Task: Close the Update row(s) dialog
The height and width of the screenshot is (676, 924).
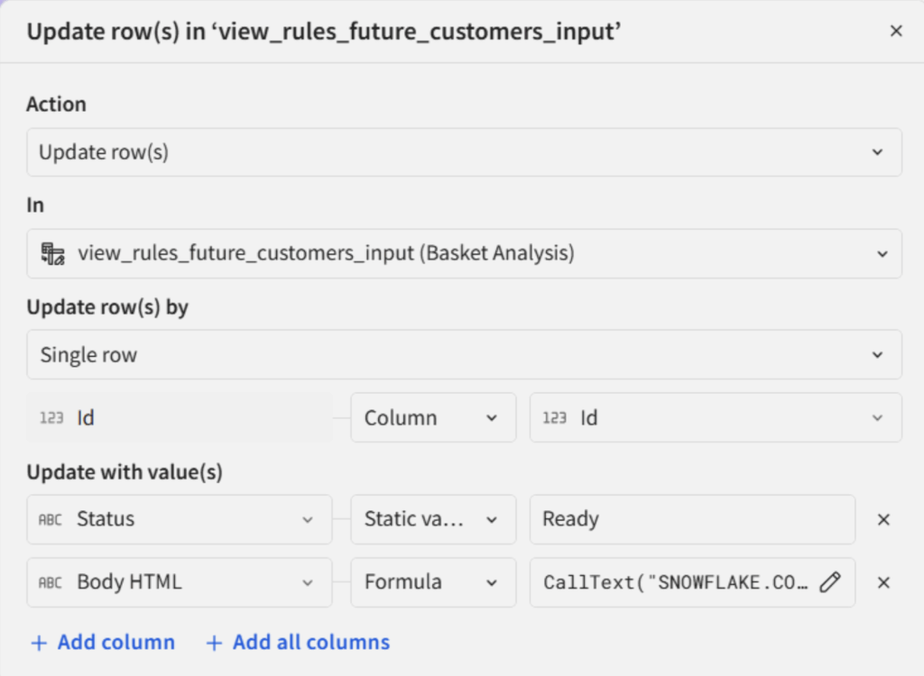Action: coord(895,32)
